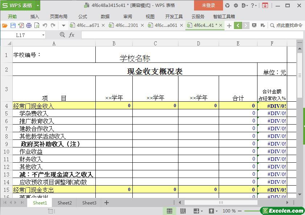Open the 插入 ribbon tab
This screenshot has height=215, width=305.
34,17
